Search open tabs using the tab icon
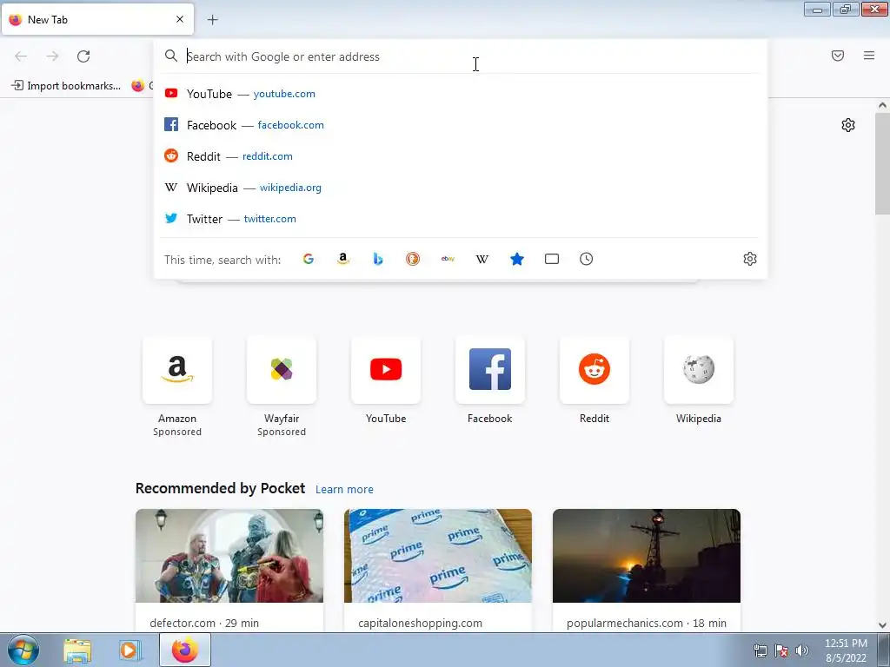This screenshot has height=667, width=890. point(552,259)
